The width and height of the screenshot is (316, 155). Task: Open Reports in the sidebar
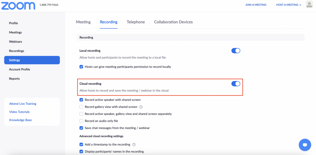[x=14, y=78]
